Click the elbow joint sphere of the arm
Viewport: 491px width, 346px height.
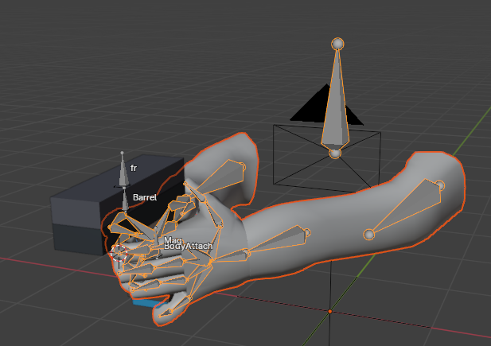(369, 234)
